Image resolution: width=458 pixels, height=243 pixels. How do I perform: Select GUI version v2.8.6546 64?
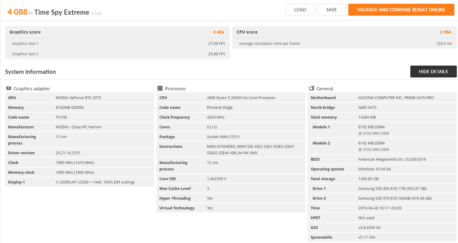pos(369,228)
